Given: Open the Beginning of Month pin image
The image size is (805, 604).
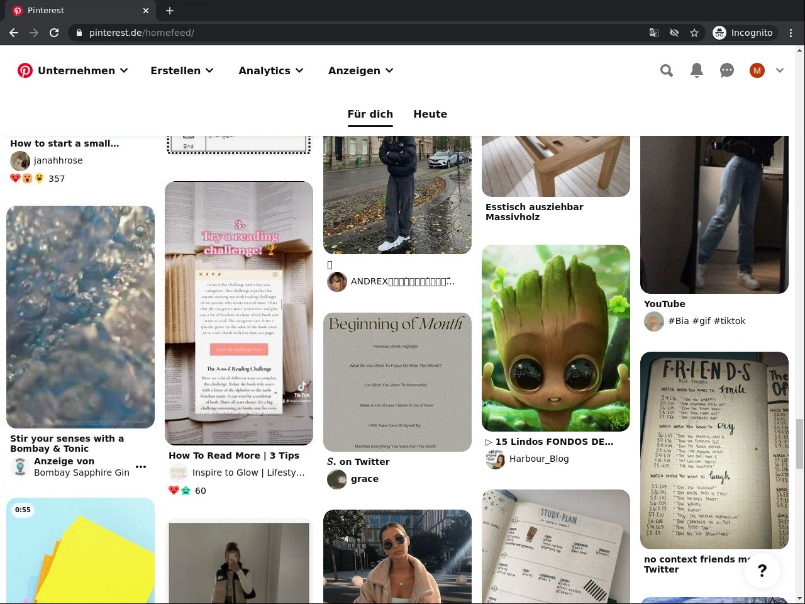Looking at the screenshot, I should coord(397,382).
